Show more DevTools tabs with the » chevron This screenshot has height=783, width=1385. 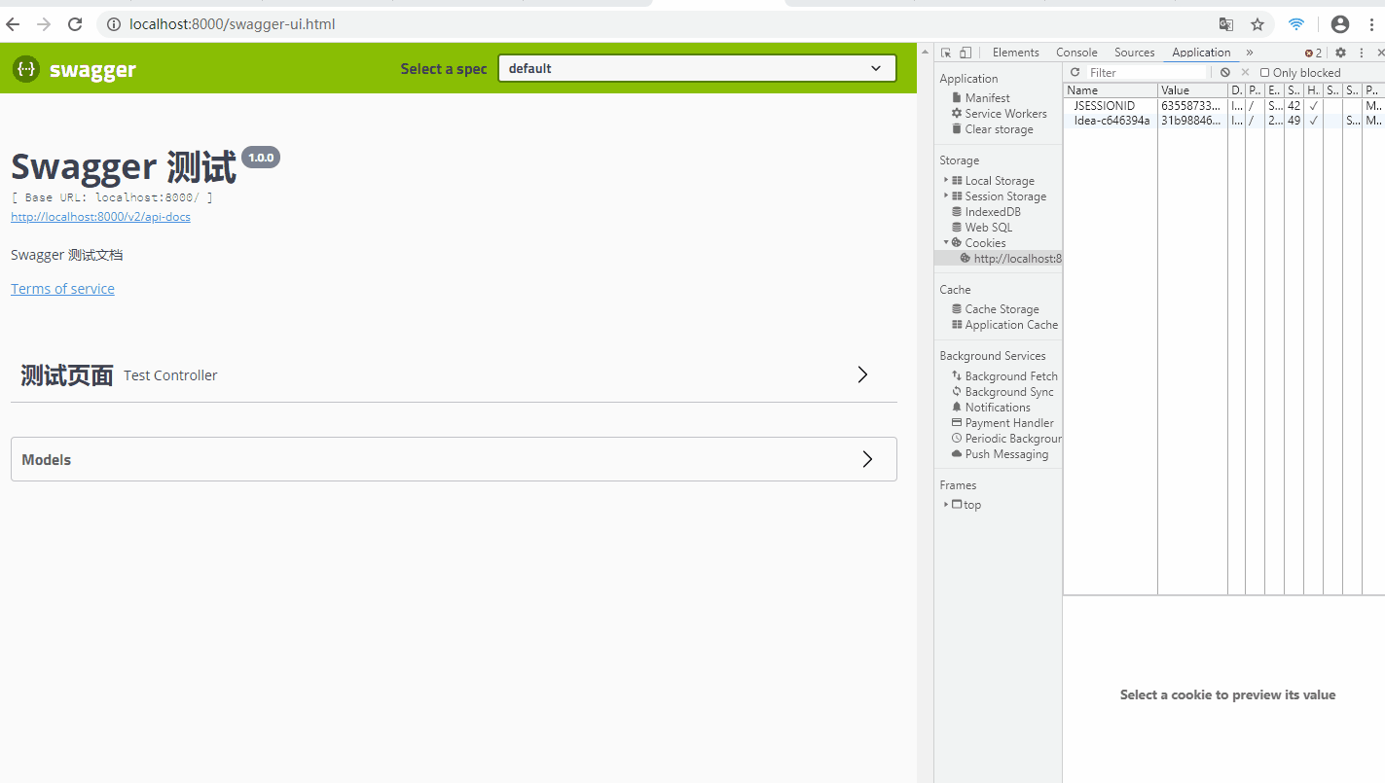coord(1250,53)
